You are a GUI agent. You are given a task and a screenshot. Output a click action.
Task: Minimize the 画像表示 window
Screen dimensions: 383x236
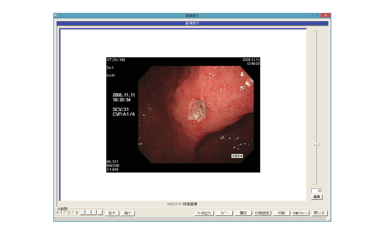pyautogui.click(x=312, y=15)
